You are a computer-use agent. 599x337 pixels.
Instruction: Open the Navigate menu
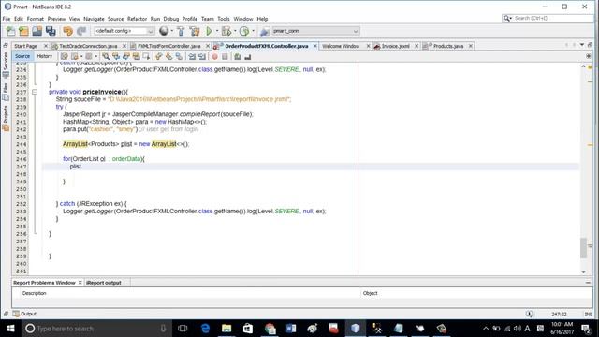94,19
